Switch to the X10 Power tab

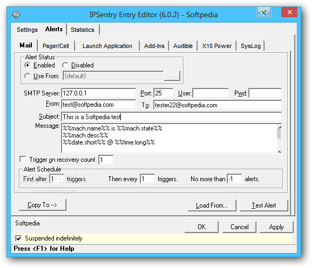coord(216,46)
